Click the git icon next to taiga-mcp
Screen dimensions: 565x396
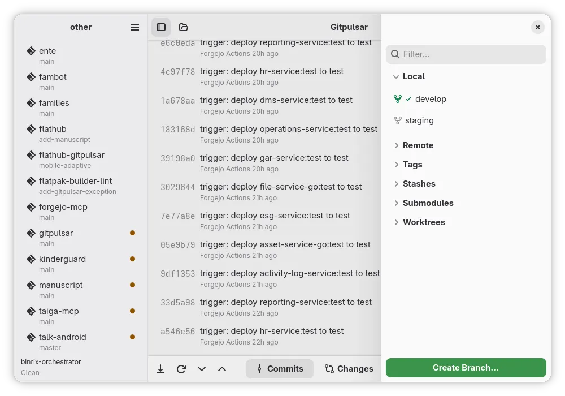pyautogui.click(x=31, y=311)
